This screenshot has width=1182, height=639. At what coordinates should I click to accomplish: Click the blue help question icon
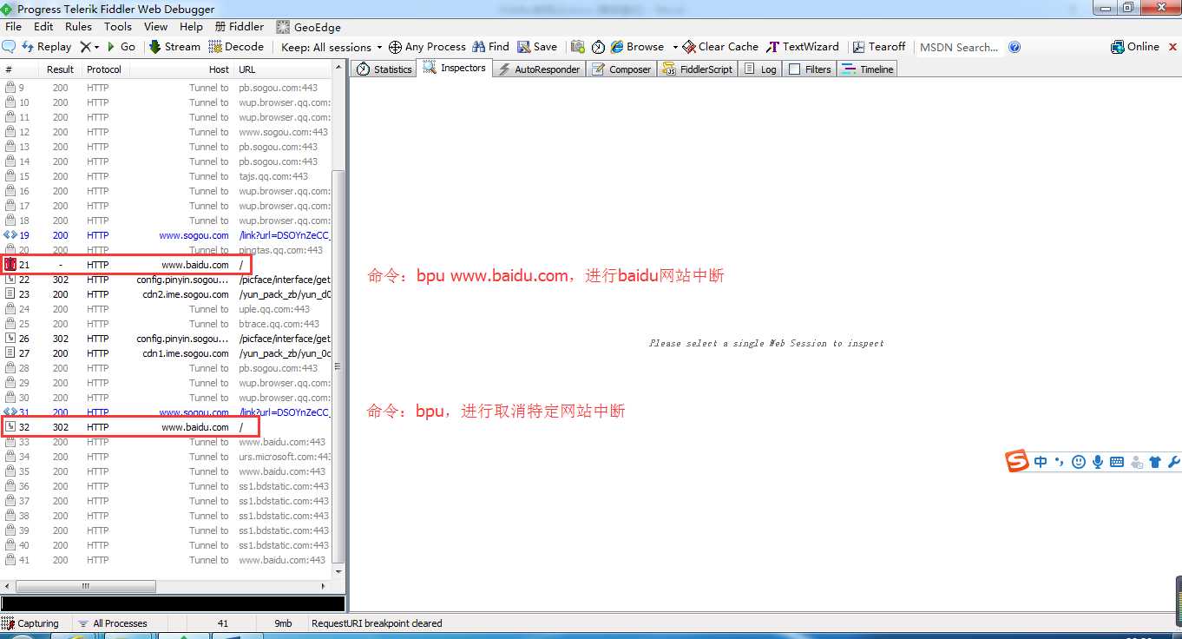[1015, 47]
